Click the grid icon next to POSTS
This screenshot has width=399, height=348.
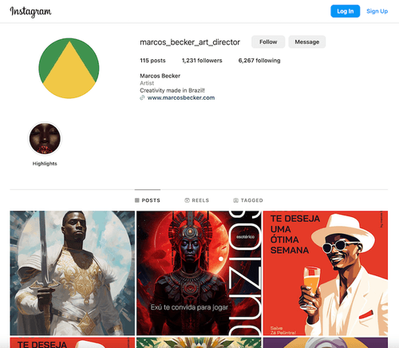(137, 200)
